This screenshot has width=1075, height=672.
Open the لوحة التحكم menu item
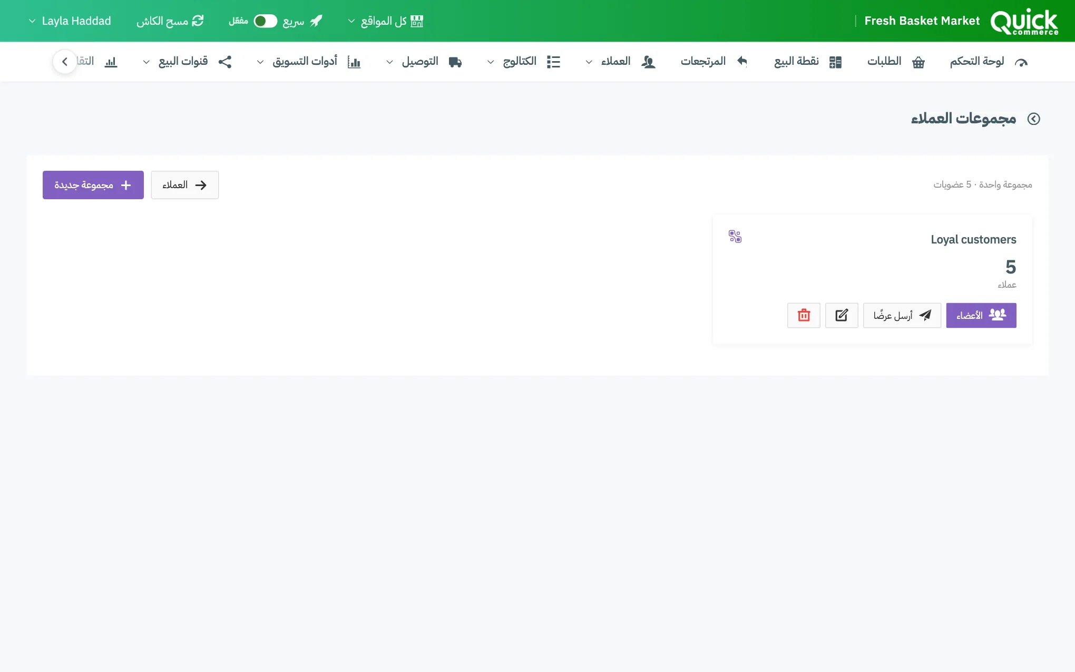(989, 62)
